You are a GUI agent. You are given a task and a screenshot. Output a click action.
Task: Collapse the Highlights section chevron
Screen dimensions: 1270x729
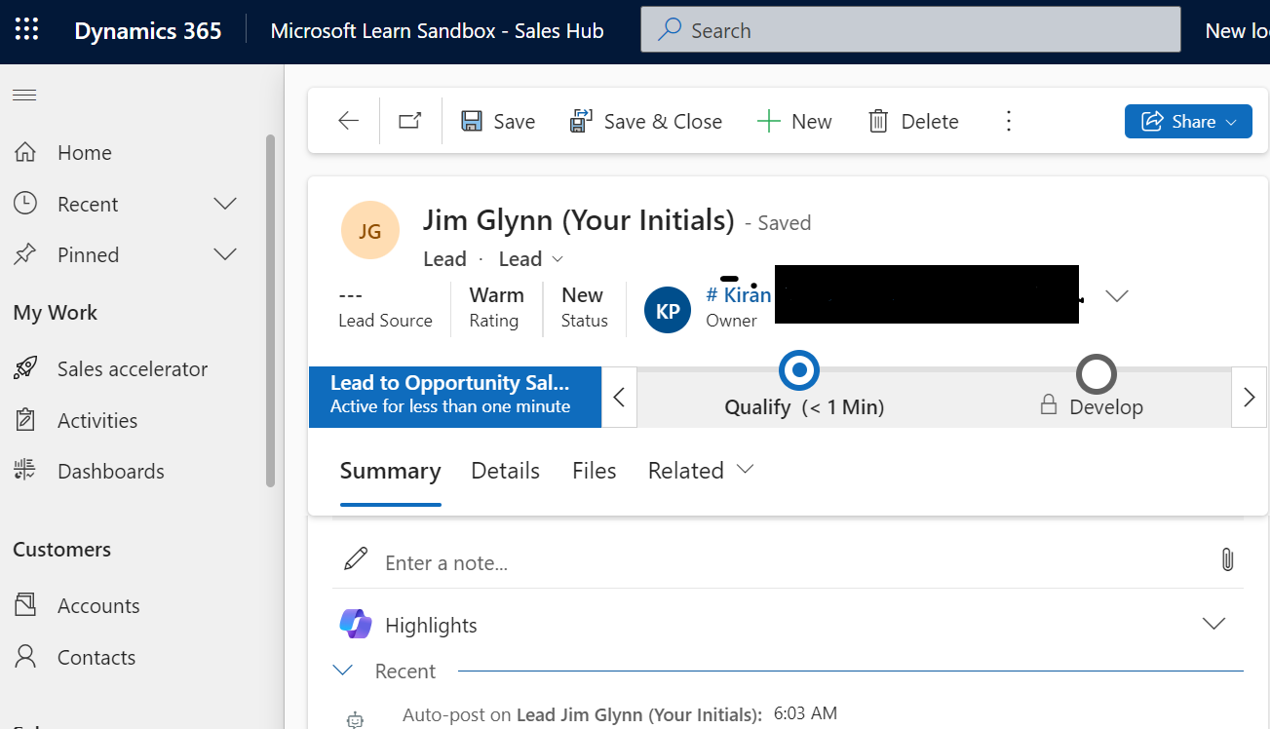(1213, 624)
